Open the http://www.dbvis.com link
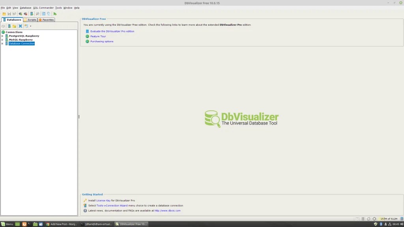This screenshot has height=227, width=404. [167, 210]
